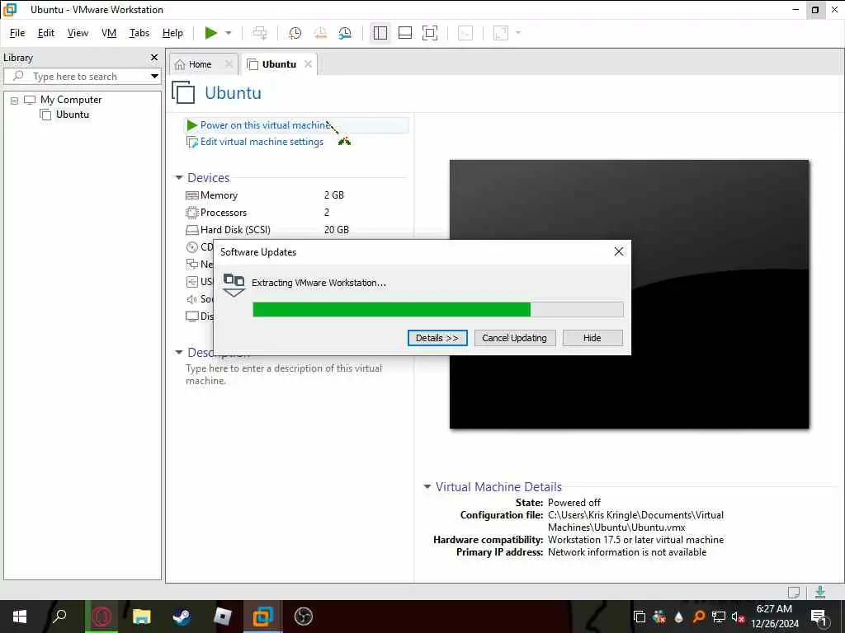845x633 pixels.
Task: Open the File menu
Action: pos(17,33)
